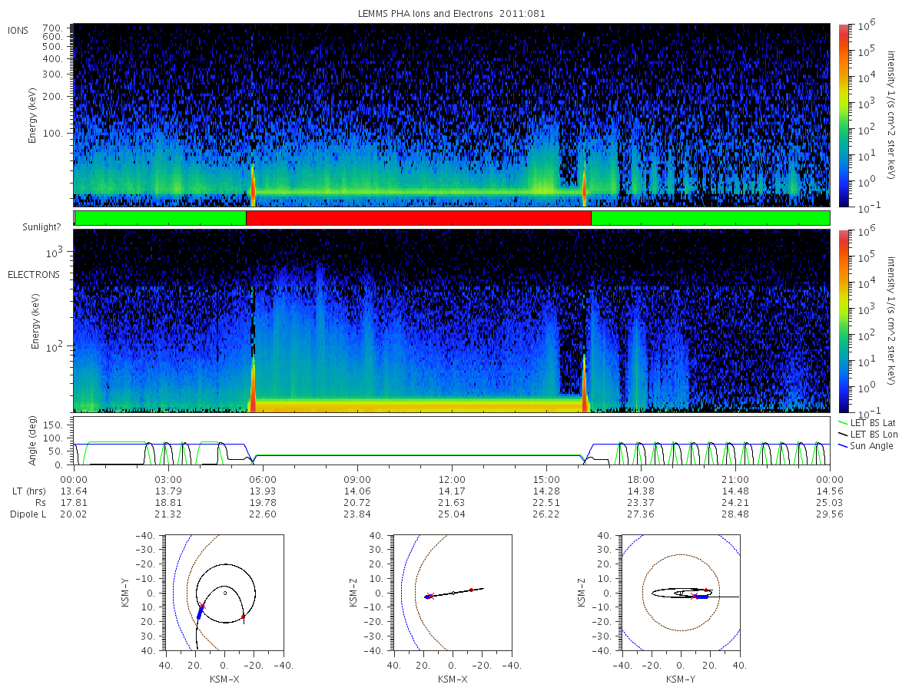Image resolution: width=922 pixels, height=691 pixels.
Task: Click the ELECTRONS panel label
Action: click(33, 274)
